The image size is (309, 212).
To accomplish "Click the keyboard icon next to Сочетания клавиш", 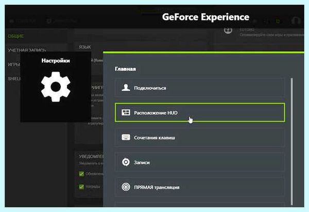I will (x=126, y=138).
